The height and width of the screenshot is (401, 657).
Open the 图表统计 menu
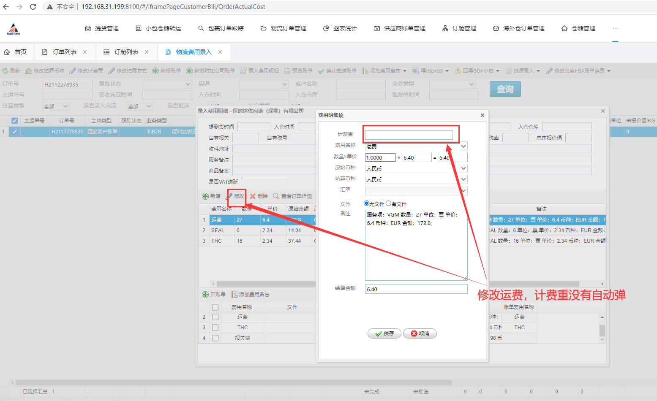click(340, 28)
